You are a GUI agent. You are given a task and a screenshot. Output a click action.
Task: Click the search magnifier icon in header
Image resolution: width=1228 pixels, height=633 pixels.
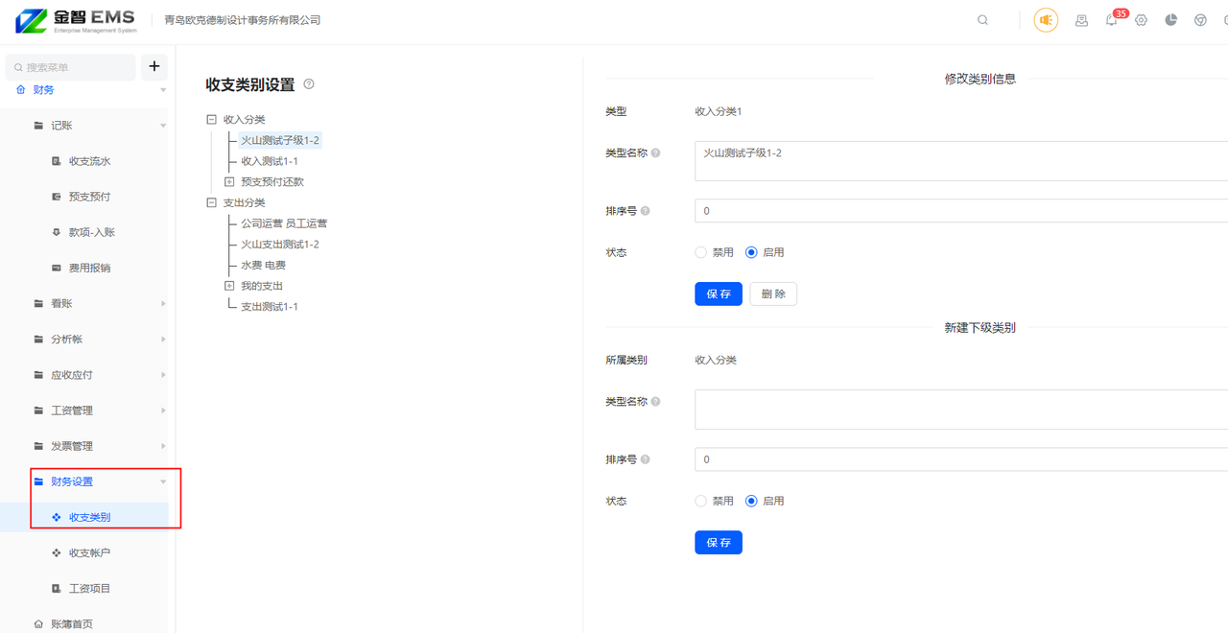click(x=982, y=20)
